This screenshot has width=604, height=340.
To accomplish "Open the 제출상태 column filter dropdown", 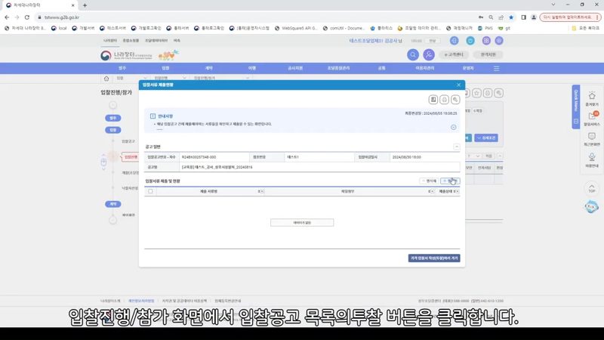I will (x=457, y=191).
